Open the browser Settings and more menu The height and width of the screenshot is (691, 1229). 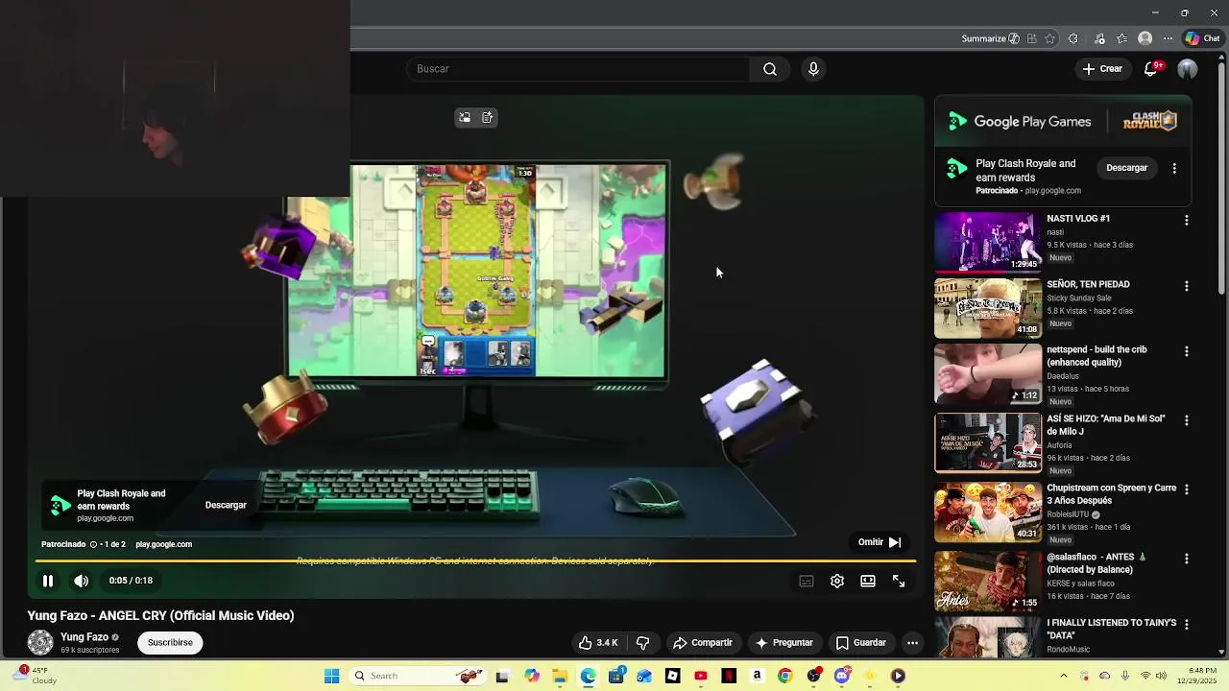(1168, 38)
